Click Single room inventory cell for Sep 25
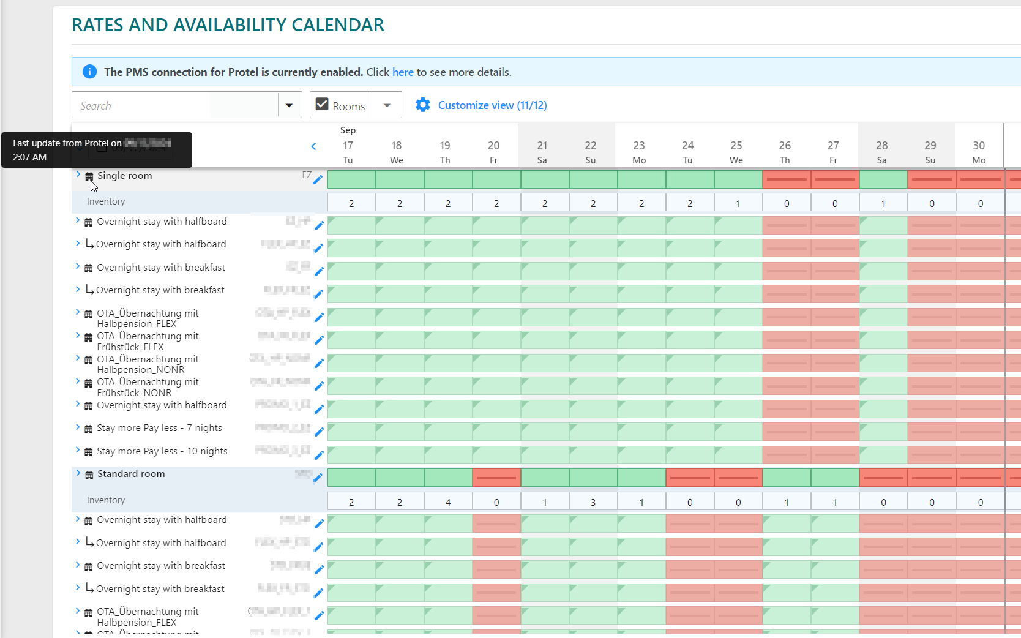The width and height of the screenshot is (1021, 638). tap(738, 203)
